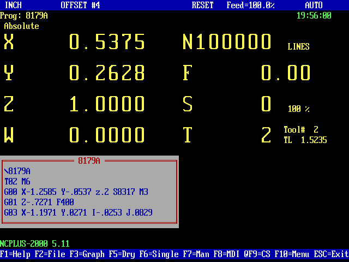Click F1=Help in the bottom bar
This screenshot has height=262, width=349.
(15, 254)
